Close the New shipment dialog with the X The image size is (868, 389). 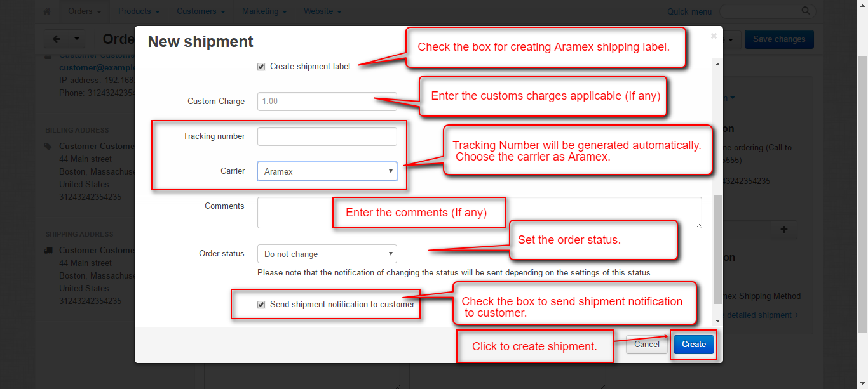coord(714,36)
